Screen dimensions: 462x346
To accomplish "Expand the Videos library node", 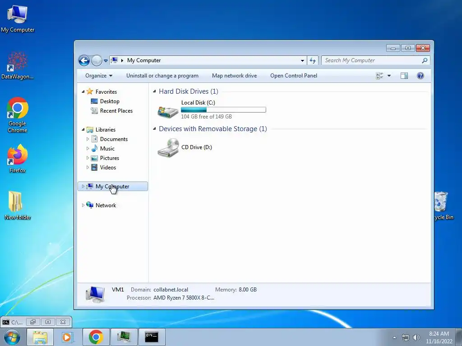I will point(88,168).
